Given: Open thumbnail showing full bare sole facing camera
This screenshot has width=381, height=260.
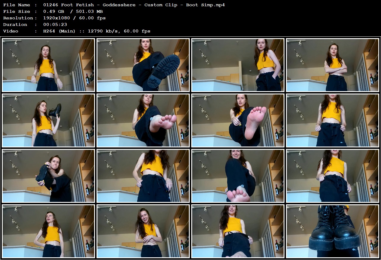Looking at the screenshot, I should [238, 120].
